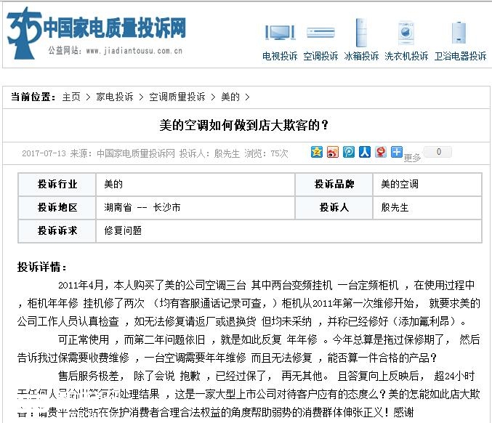This screenshot has height=423, width=492.
Task: Go to 卫浴电器投诉 section
Action: point(460,56)
